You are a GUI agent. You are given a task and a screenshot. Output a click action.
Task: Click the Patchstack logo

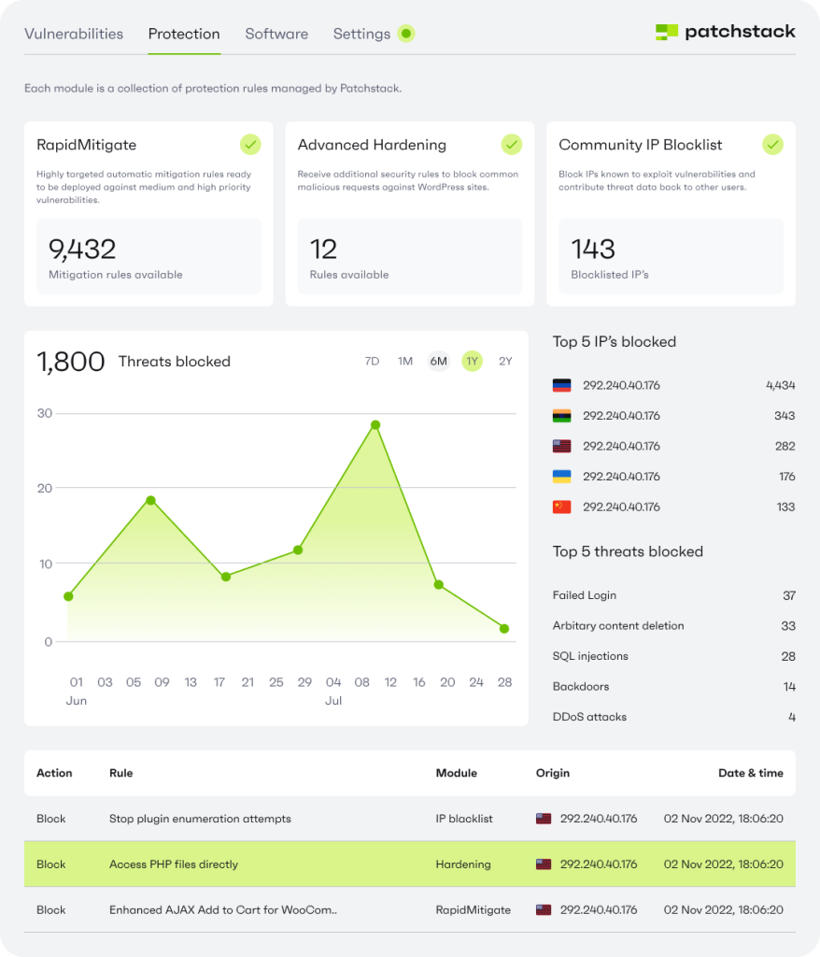pyautogui.click(x=725, y=31)
